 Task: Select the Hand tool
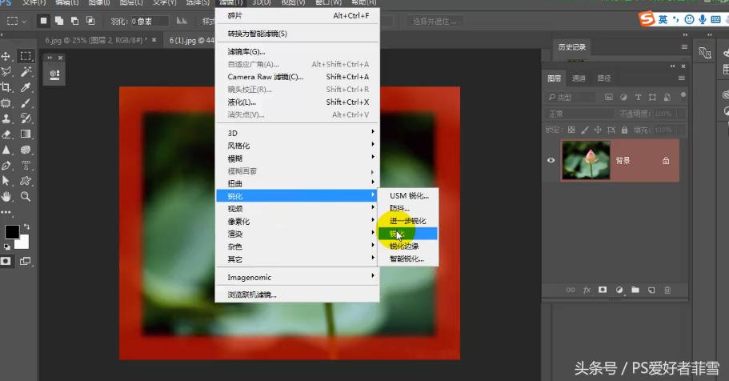coord(6,197)
